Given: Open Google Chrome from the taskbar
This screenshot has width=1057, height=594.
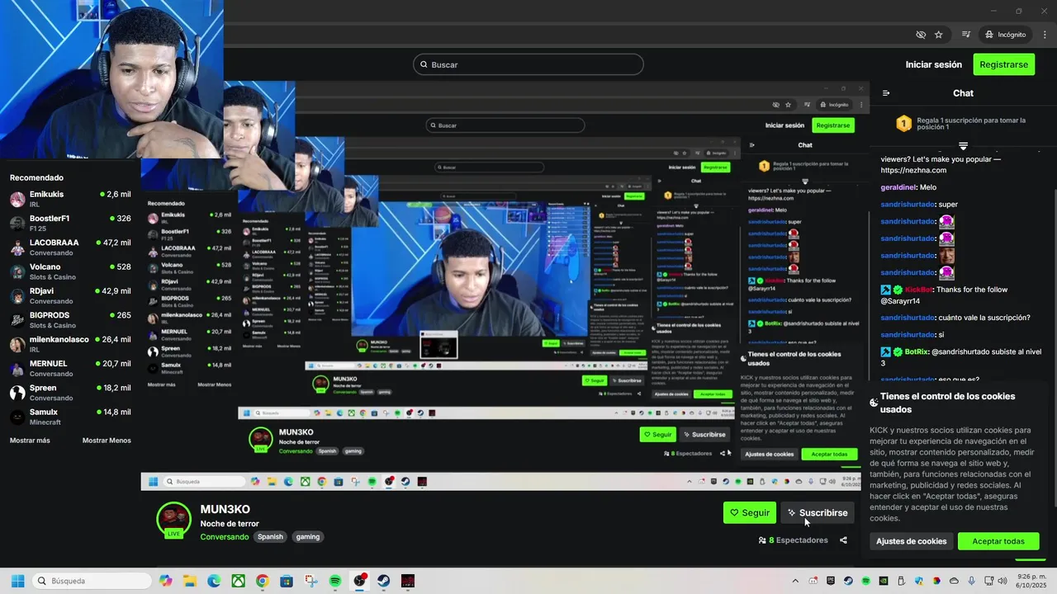Looking at the screenshot, I should tap(263, 581).
